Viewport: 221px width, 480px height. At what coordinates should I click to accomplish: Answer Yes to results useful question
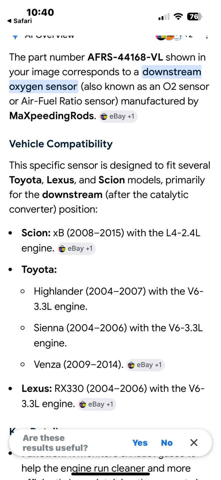pos(140,443)
